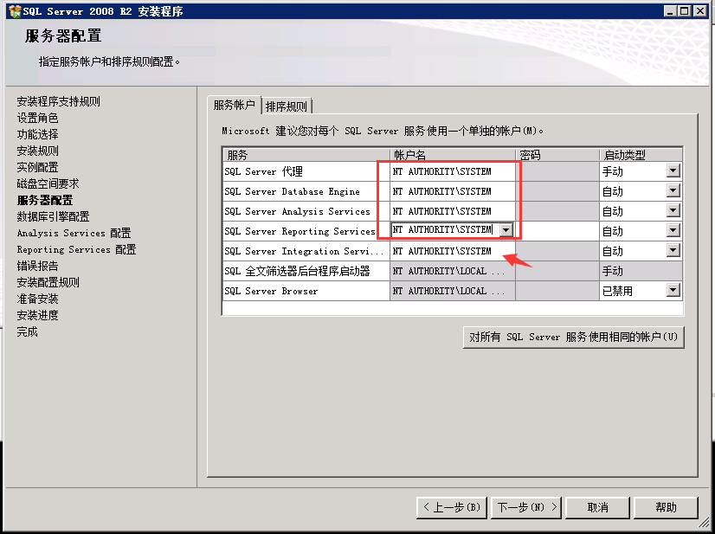Select Reporting Services 配置 step in sidebar

[x=76, y=249]
